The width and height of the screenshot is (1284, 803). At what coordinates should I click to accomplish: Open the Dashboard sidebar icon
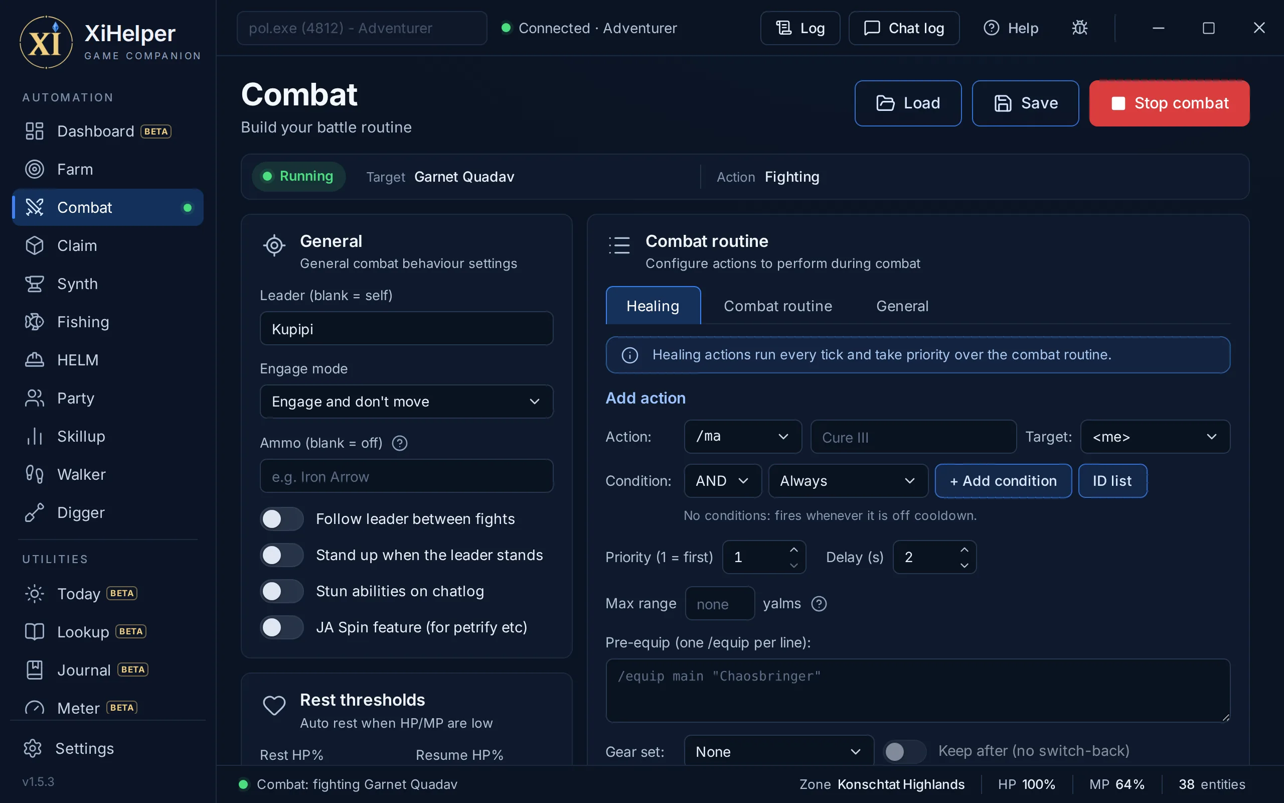(35, 131)
